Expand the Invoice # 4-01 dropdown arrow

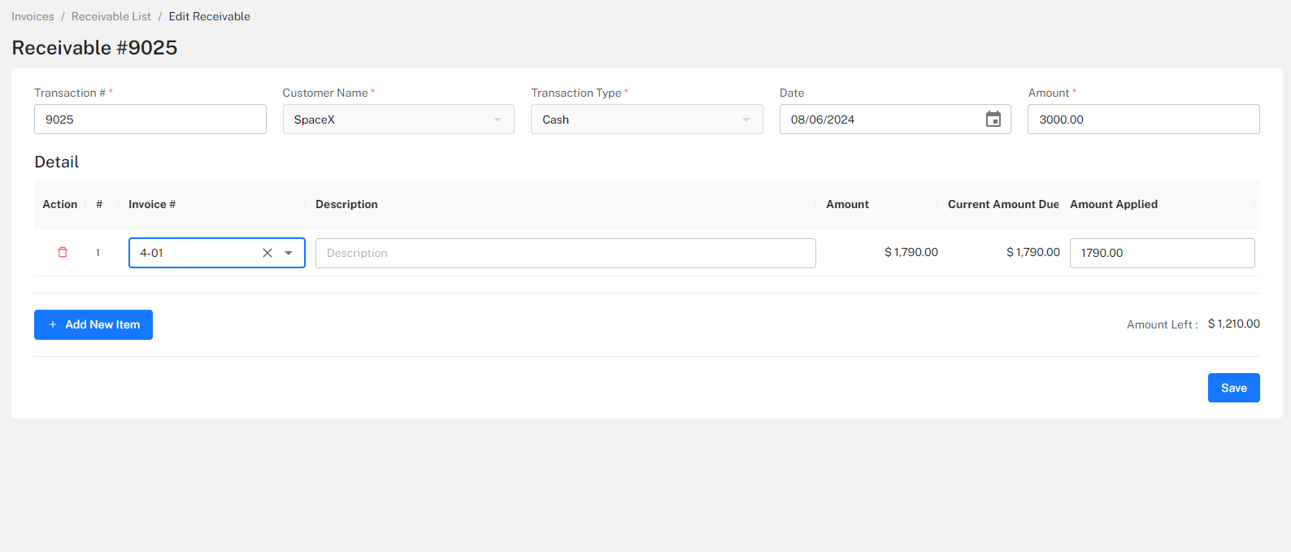pos(289,253)
